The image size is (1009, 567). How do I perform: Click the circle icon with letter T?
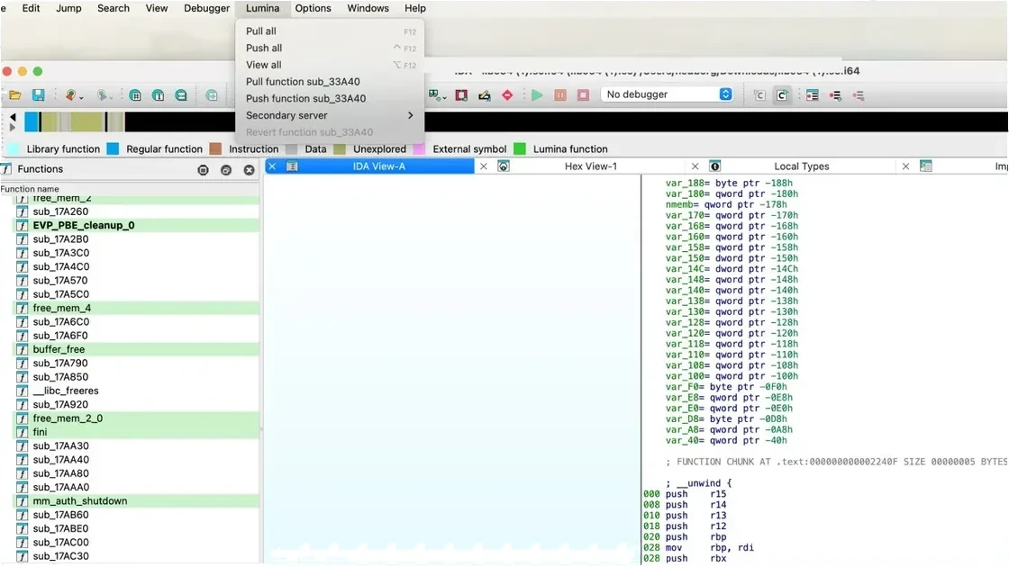pos(158,95)
